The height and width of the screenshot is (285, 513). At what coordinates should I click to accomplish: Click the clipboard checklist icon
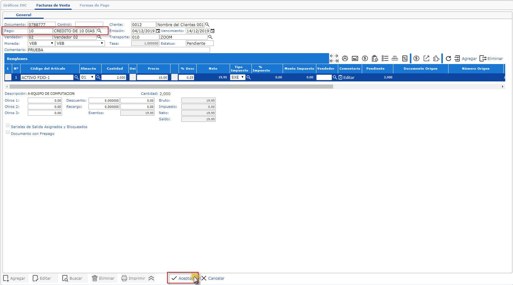pos(375,58)
